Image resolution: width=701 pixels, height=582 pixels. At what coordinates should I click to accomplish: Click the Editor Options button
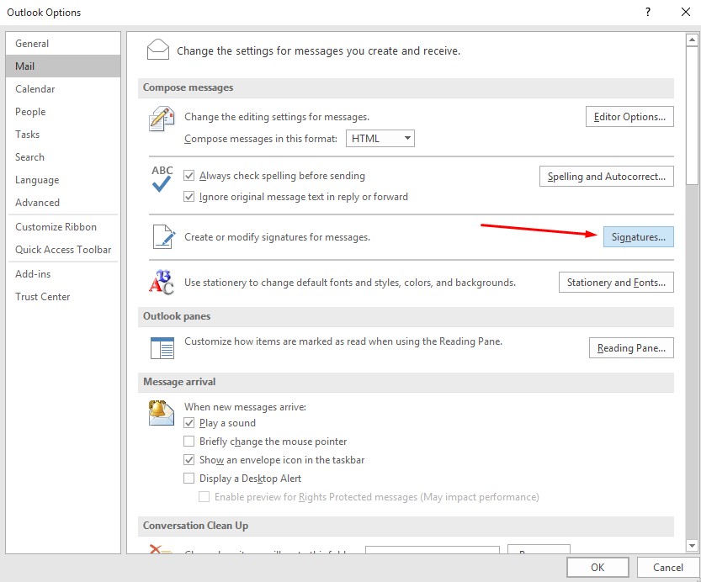pyautogui.click(x=629, y=117)
